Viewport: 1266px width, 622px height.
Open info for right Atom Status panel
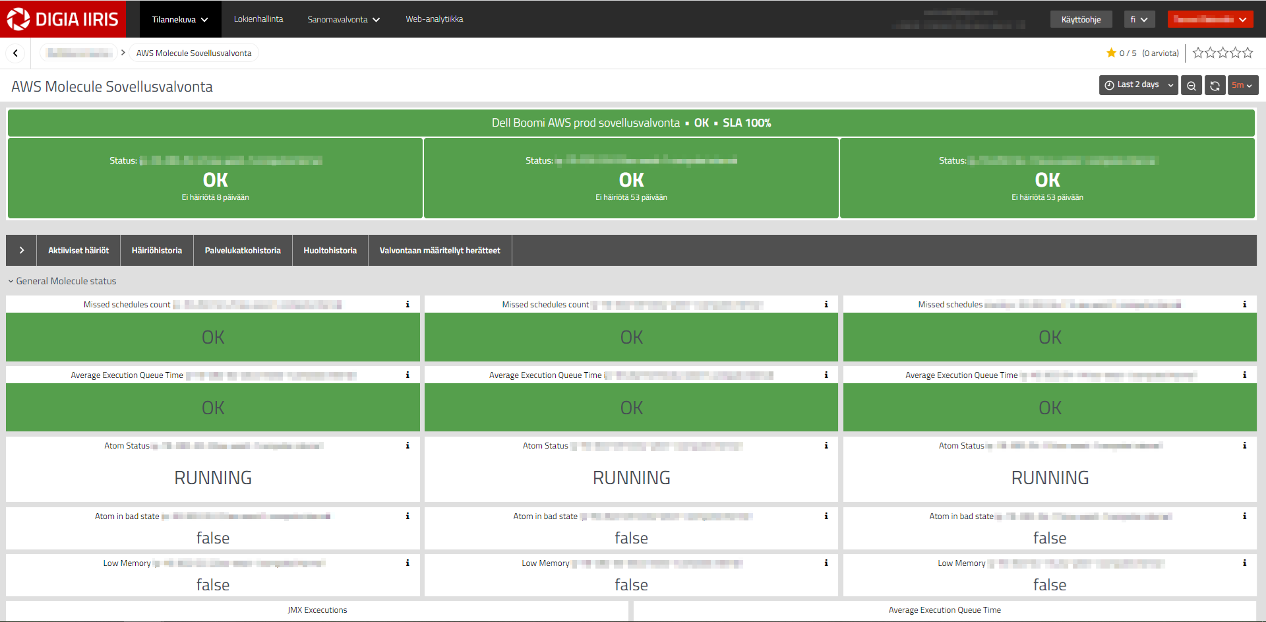point(1244,445)
